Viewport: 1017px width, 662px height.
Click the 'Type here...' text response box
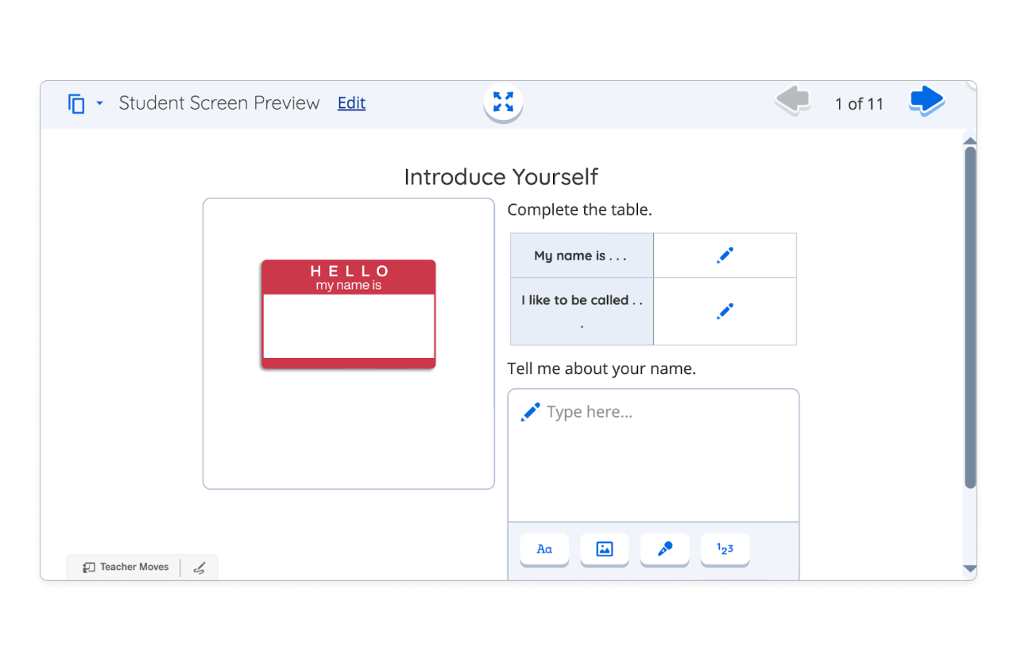tap(653, 456)
